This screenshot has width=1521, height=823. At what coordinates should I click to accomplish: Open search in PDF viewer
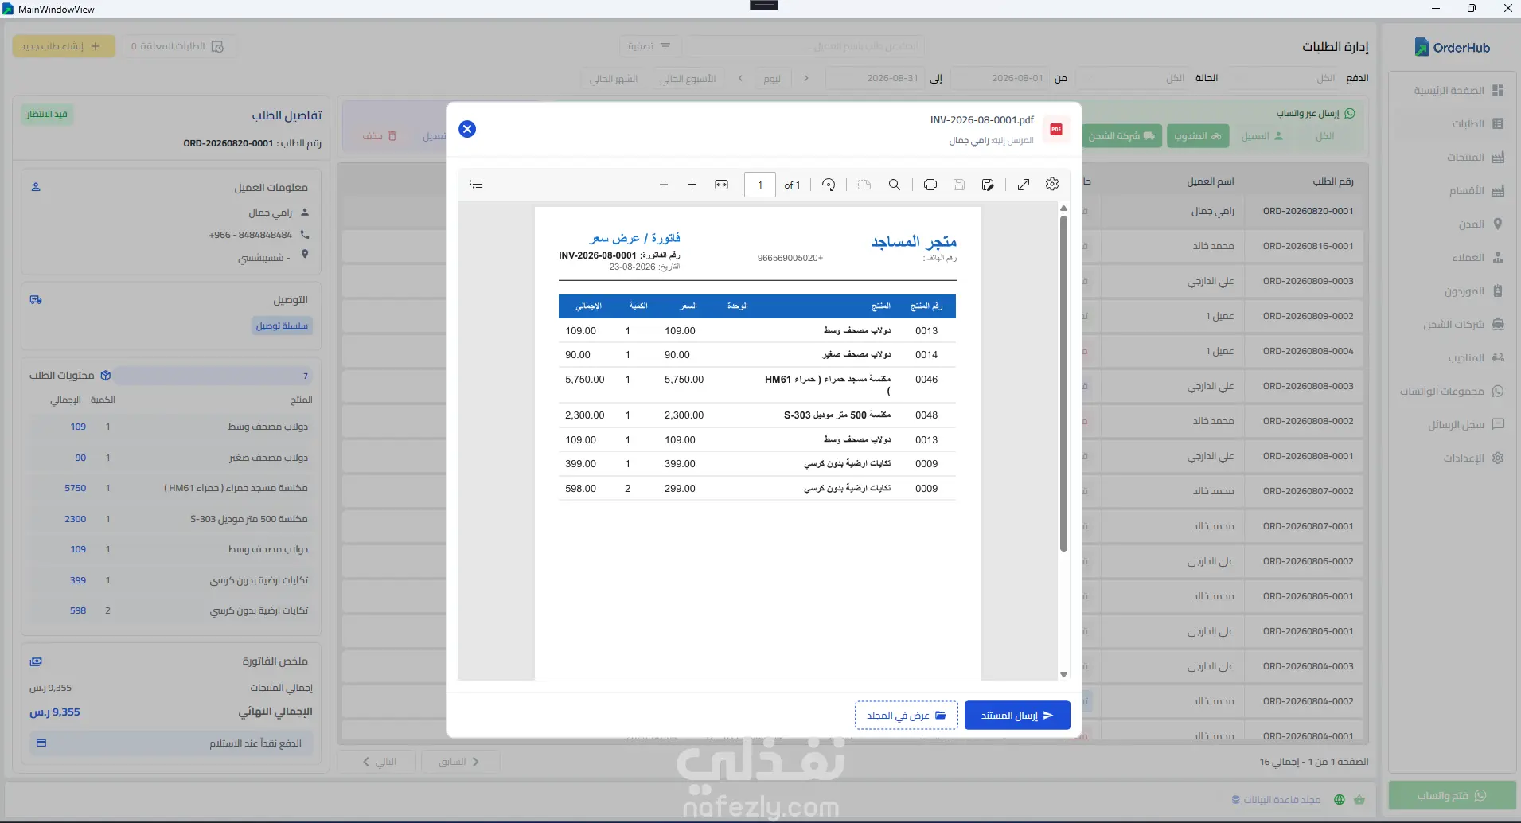pyautogui.click(x=895, y=185)
